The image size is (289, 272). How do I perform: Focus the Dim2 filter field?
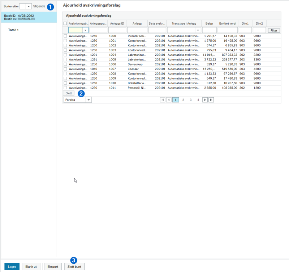click(x=259, y=30)
